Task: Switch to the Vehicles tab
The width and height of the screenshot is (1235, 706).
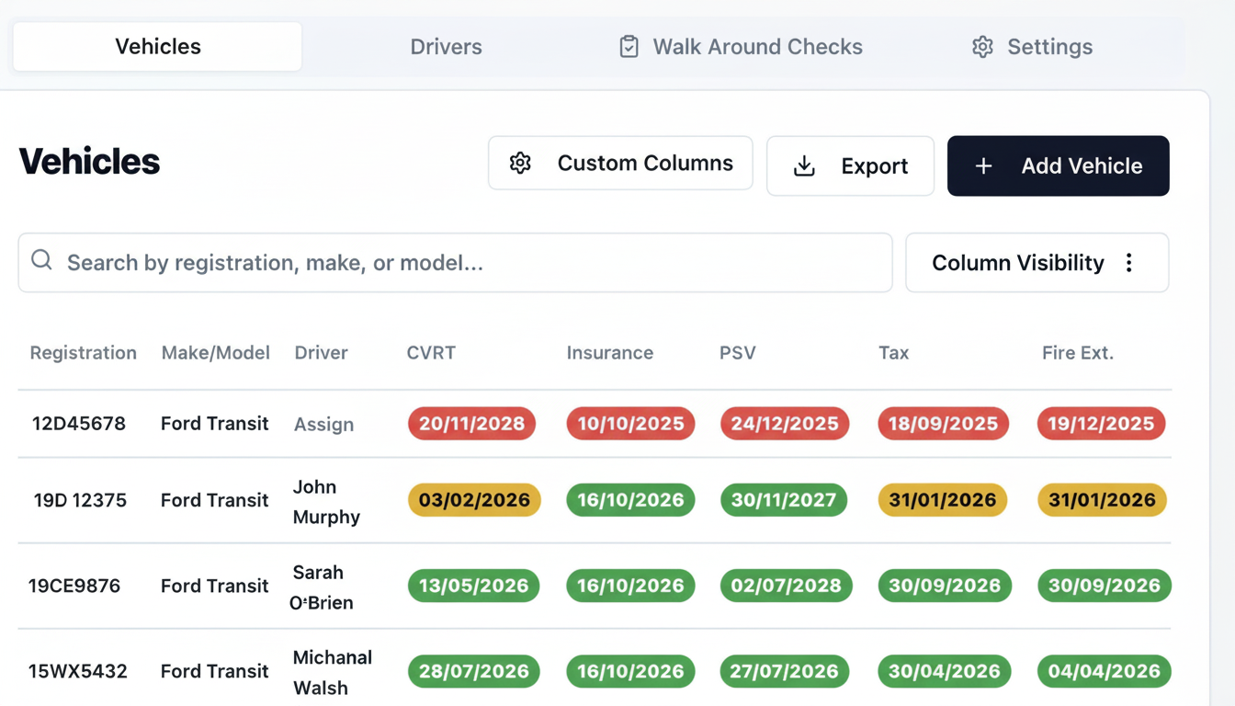Action: coord(157,47)
